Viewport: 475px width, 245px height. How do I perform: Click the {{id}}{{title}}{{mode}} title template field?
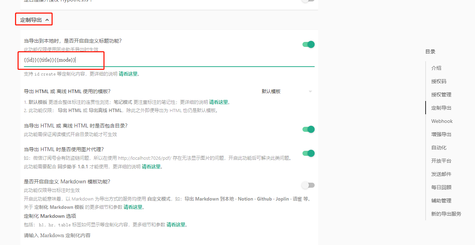[169, 60]
